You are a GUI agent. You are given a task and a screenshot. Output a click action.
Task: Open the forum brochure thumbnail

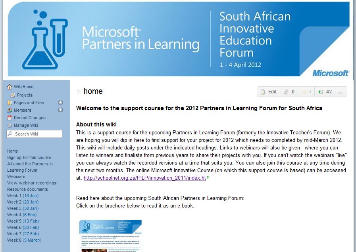110,235
